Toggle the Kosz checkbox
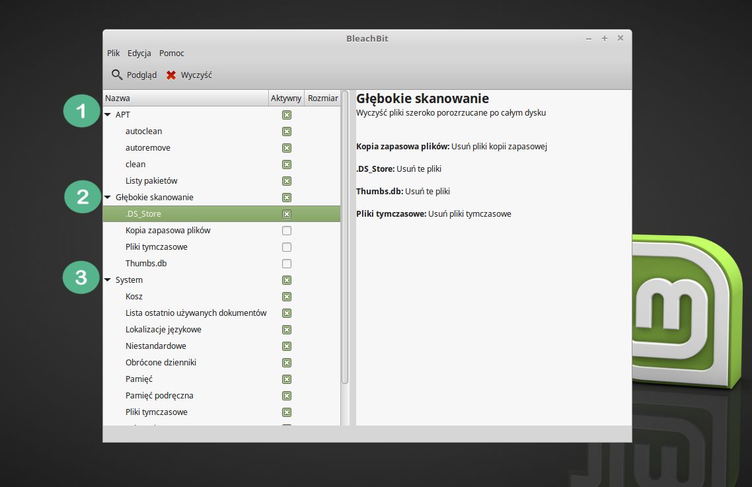This screenshot has height=487, width=752. pos(287,297)
